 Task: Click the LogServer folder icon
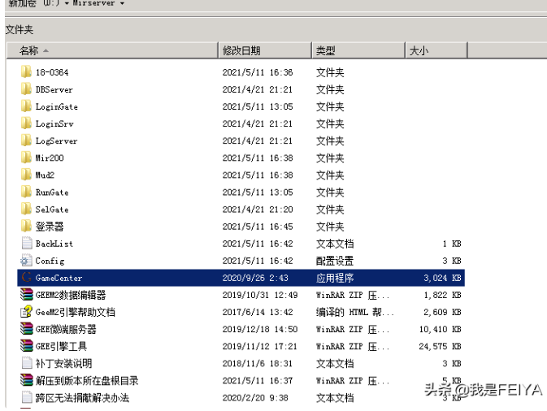point(26,141)
